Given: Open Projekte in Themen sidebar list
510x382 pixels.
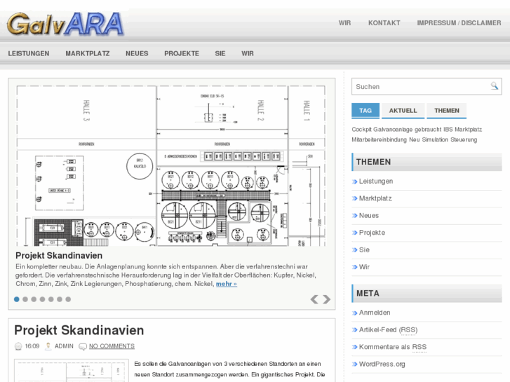Looking at the screenshot, I should coord(372,233).
